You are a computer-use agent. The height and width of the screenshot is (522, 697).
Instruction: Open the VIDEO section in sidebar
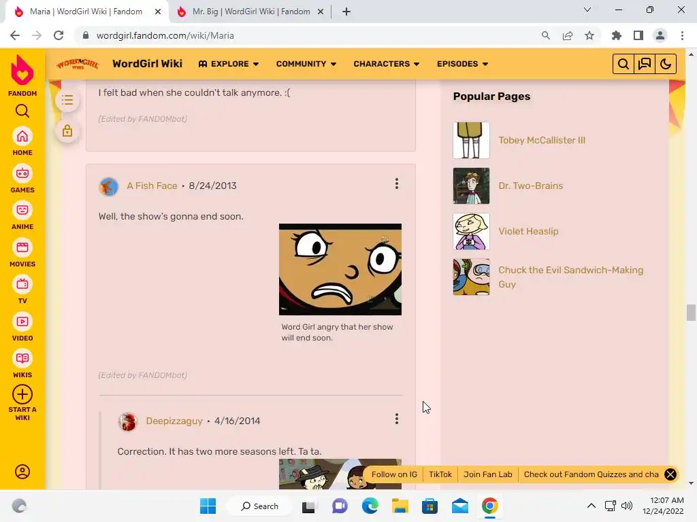(22, 327)
